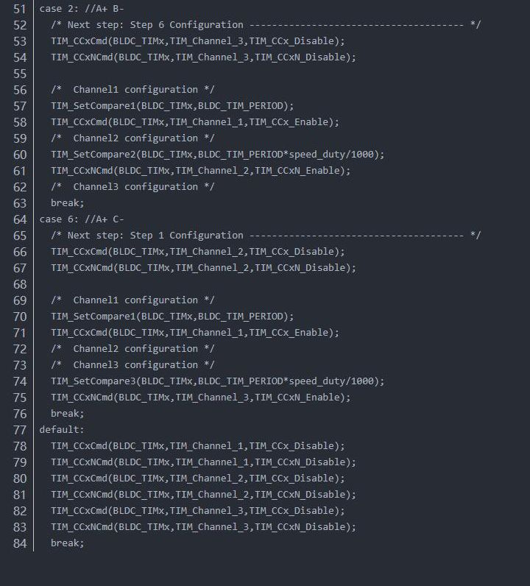Click line number 77 in the gutter
This screenshot has height=586, width=530.
coord(19,430)
